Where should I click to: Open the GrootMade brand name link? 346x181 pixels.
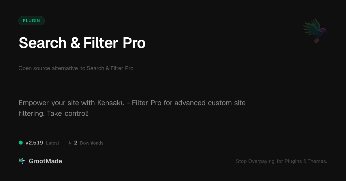[45, 161]
